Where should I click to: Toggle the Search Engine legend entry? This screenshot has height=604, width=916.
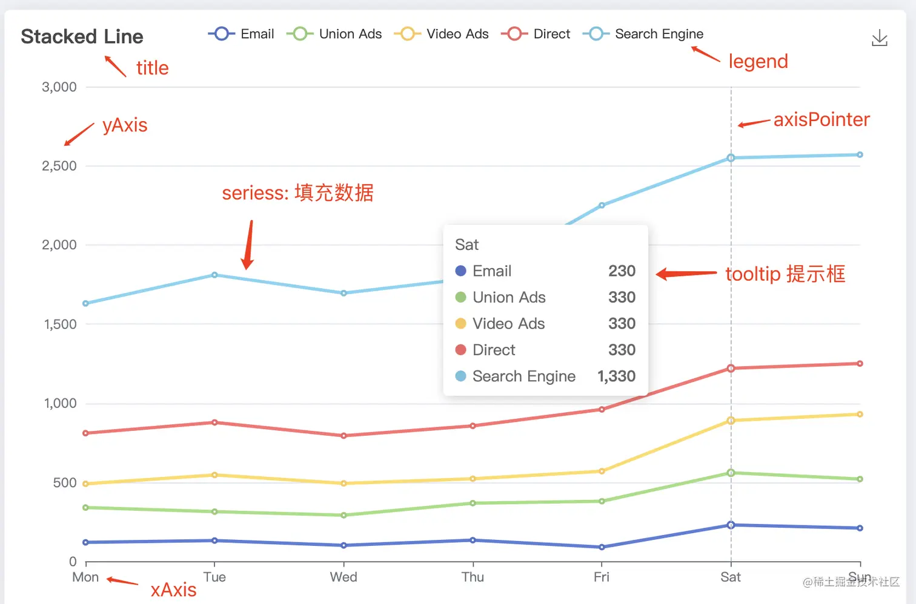click(x=643, y=34)
